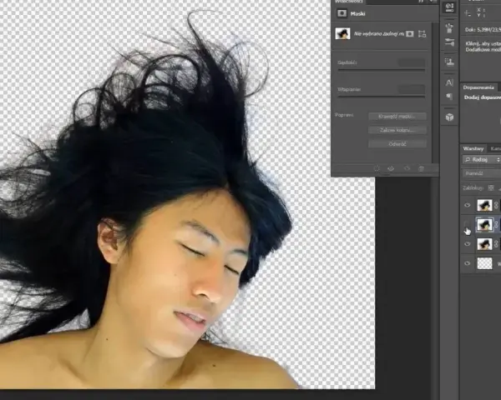Screen dimensions: 501x400
Task: Click the layer preview thumbnail in Properties
Action: 342,33
